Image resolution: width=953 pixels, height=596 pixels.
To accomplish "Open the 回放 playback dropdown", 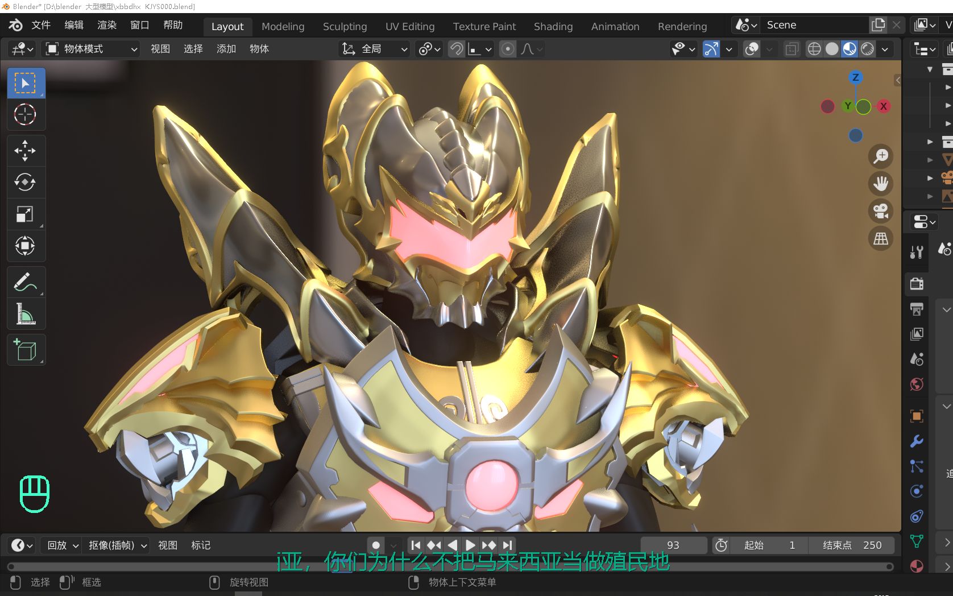I will pyautogui.click(x=63, y=545).
